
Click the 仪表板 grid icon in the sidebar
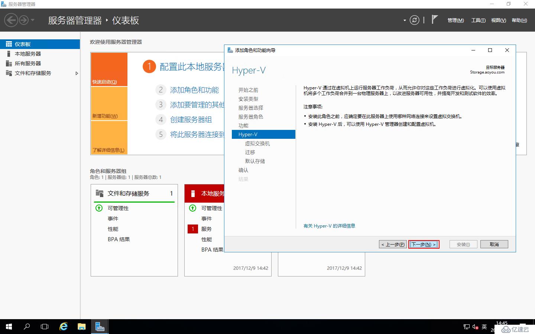9,44
